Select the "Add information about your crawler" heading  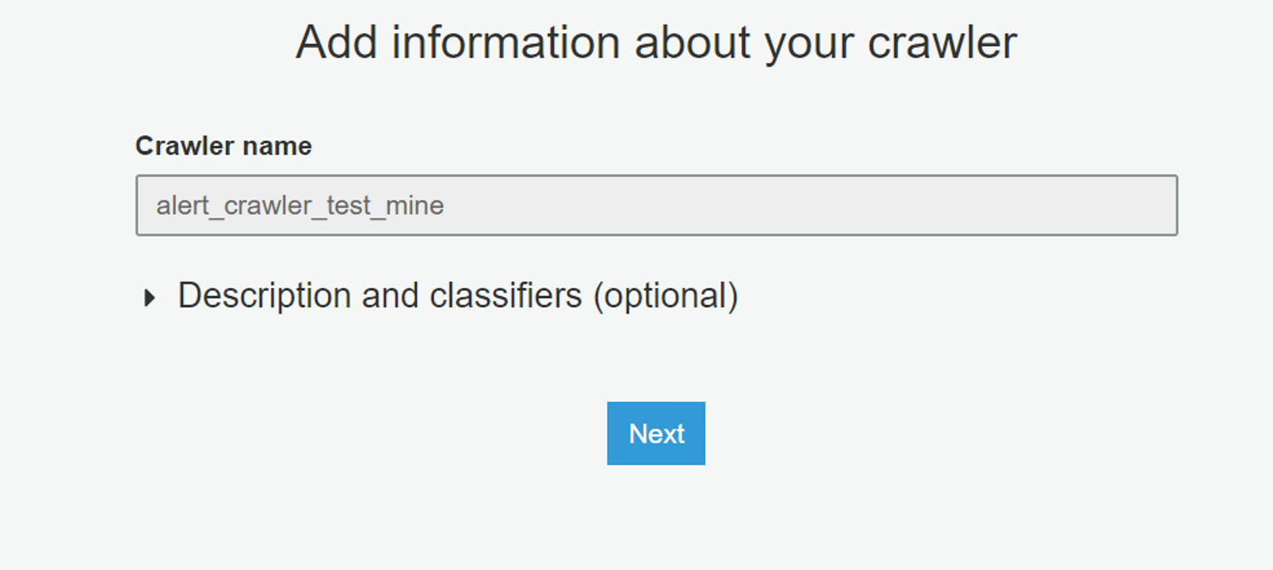tap(656, 42)
